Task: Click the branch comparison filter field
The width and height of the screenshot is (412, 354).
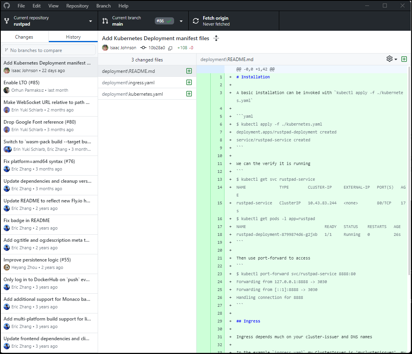Action: [49, 50]
